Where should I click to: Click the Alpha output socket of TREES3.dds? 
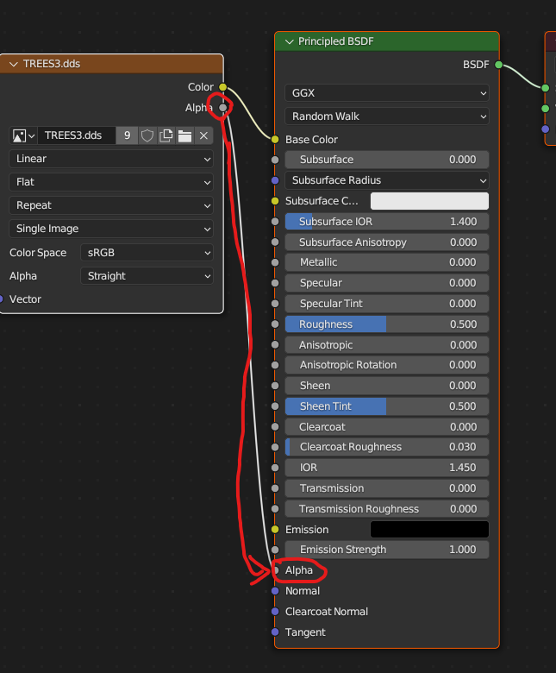223,108
